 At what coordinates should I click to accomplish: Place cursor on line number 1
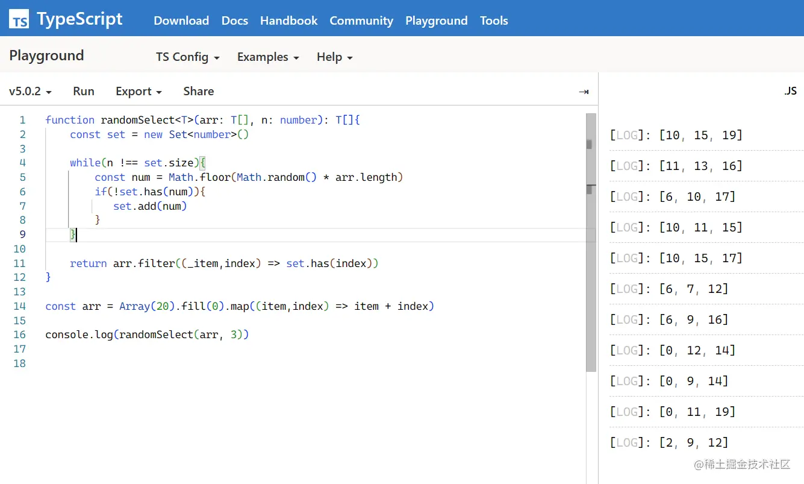tap(22, 120)
